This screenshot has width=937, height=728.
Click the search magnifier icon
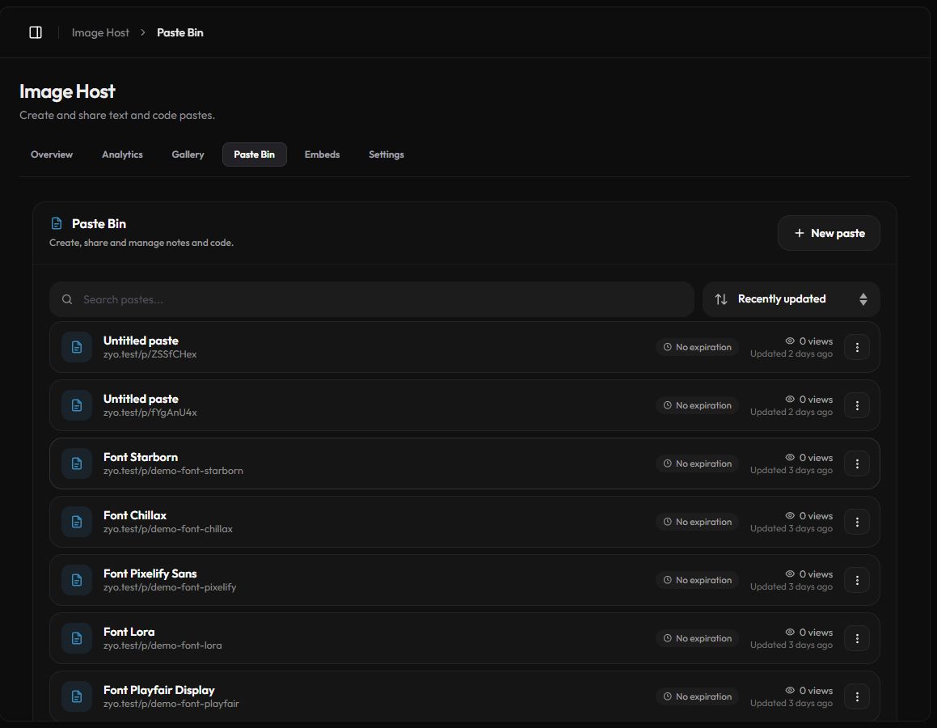coord(67,299)
